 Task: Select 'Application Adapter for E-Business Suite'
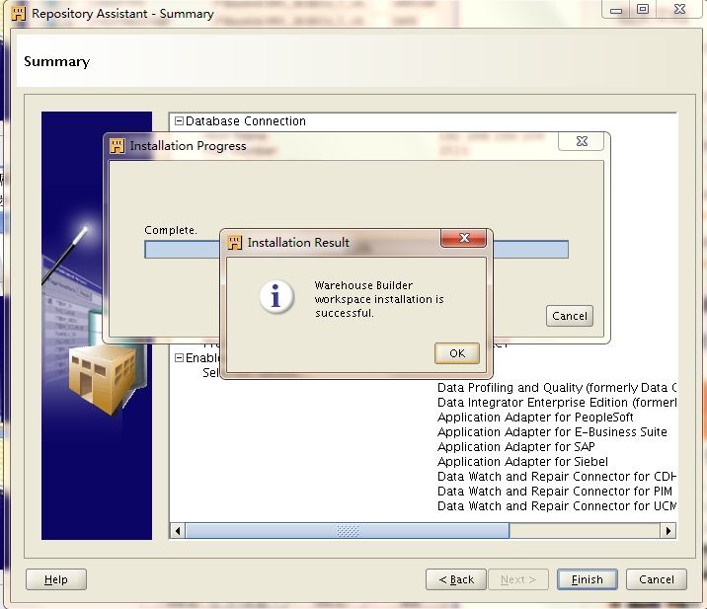point(552,432)
